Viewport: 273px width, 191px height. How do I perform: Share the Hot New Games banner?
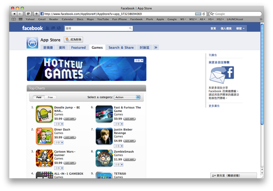[139, 60]
